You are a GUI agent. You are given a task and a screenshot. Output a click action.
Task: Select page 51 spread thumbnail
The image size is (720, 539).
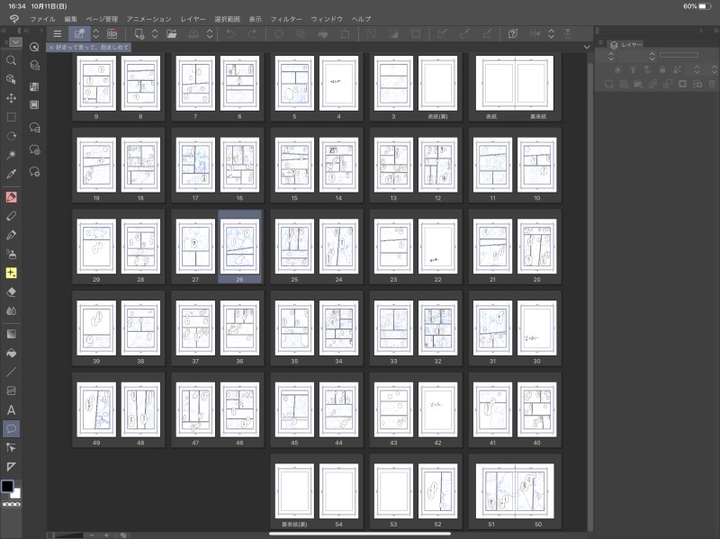point(515,490)
